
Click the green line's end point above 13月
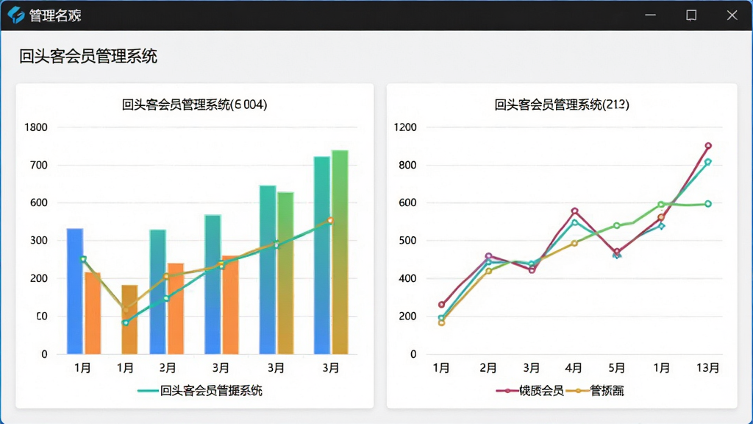pyautogui.click(x=708, y=204)
